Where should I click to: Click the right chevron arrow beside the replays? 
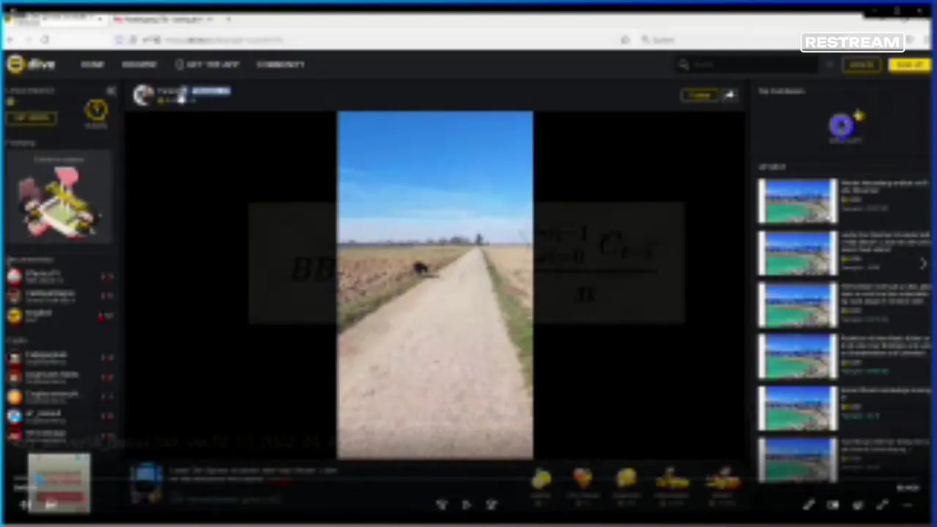(923, 263)
